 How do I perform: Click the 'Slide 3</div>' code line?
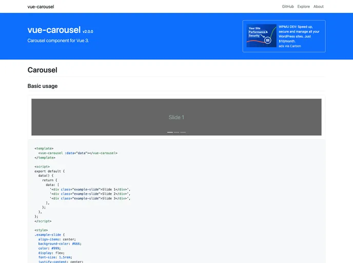(x=90, y=198)
